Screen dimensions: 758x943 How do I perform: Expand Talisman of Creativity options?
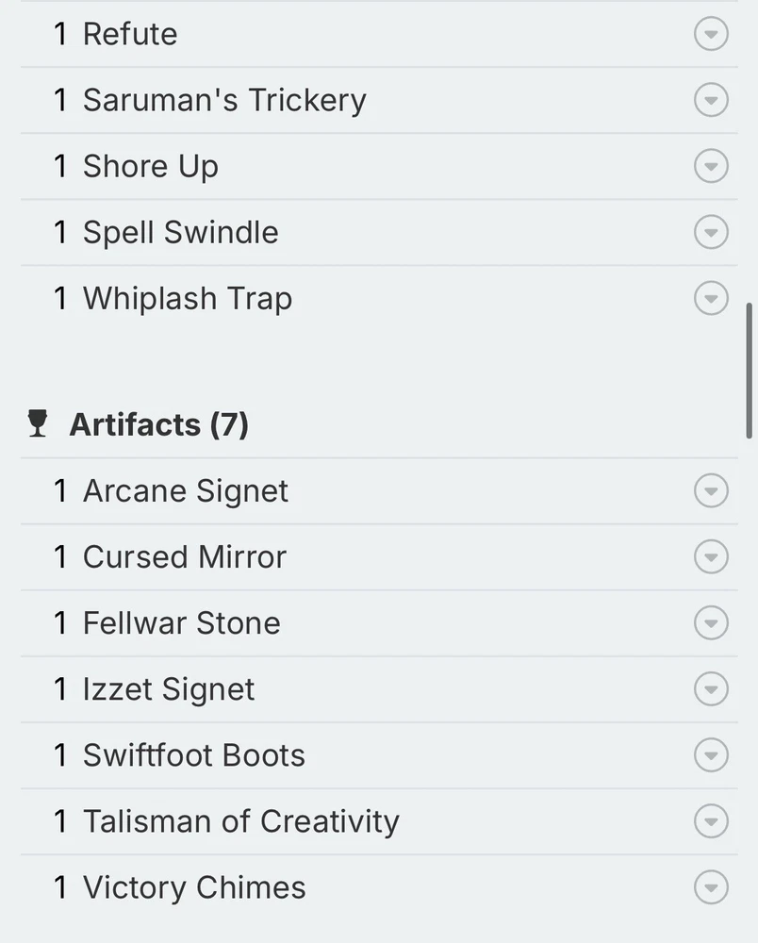[711, 821]
